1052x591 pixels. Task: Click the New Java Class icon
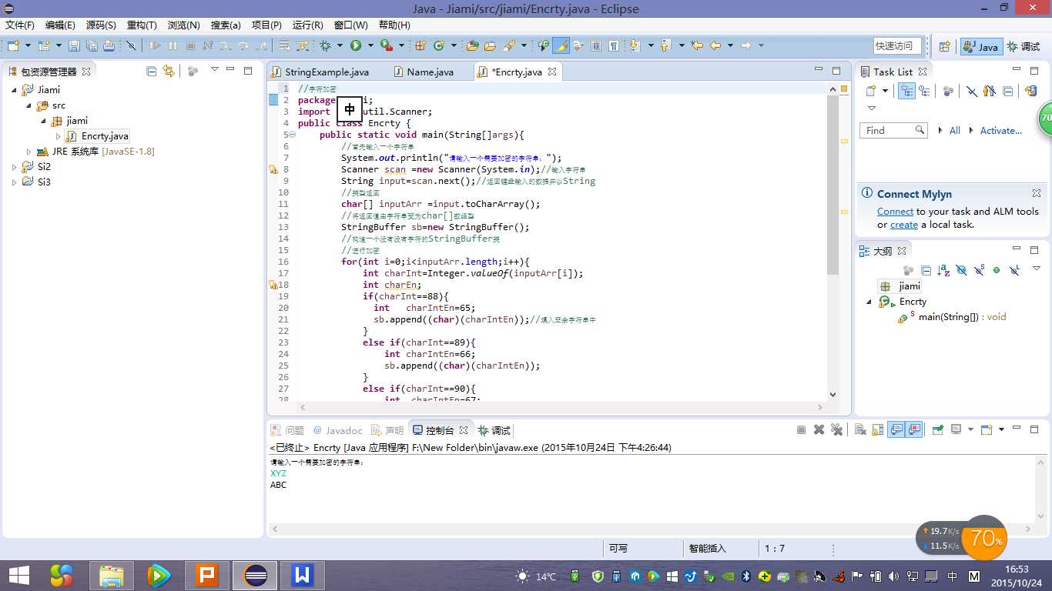(439, 46)
